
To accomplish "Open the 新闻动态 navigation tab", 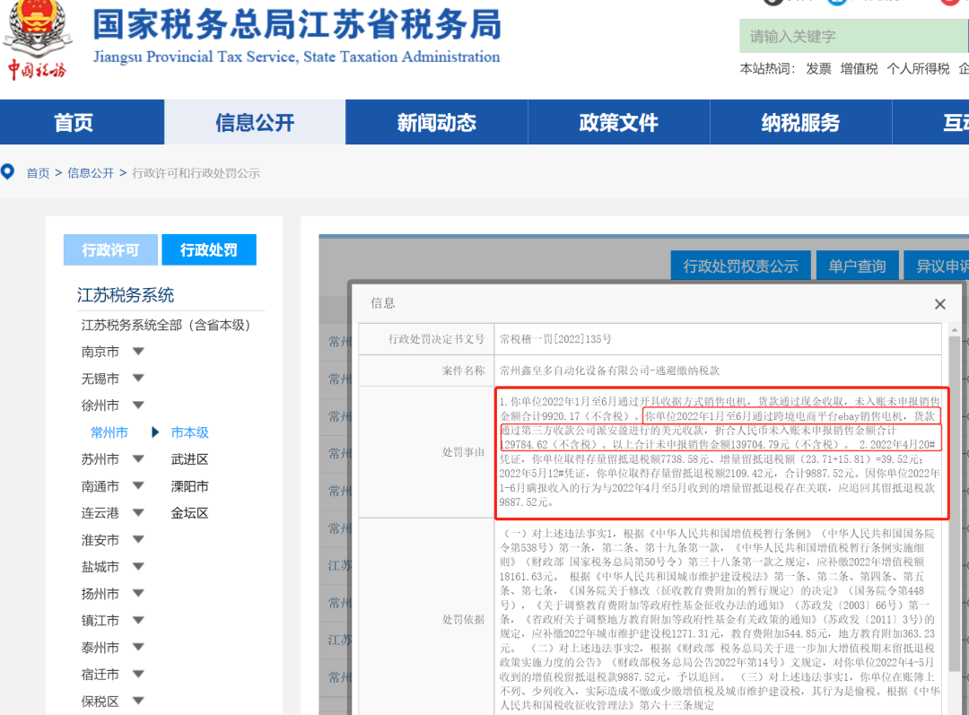I will pyautogui.click(x=436, y=122).
